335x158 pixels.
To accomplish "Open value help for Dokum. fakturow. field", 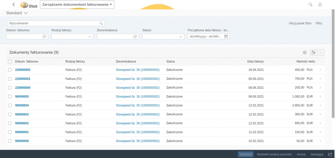I will (44, 36).
